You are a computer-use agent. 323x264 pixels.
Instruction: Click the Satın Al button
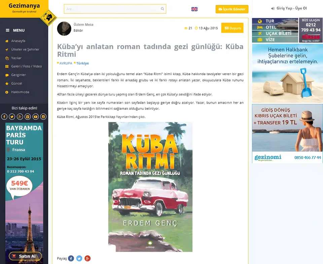[25, 256]
